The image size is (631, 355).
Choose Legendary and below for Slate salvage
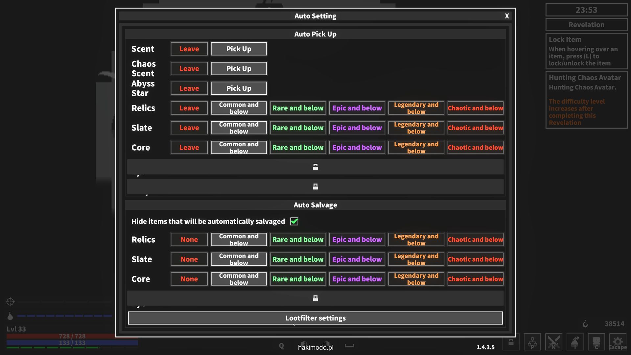coord(416,259)
